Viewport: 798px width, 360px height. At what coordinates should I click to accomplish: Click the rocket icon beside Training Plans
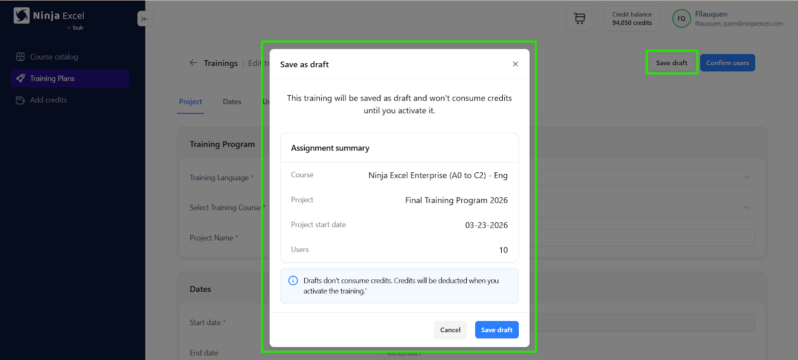click(x=20, y=78)
